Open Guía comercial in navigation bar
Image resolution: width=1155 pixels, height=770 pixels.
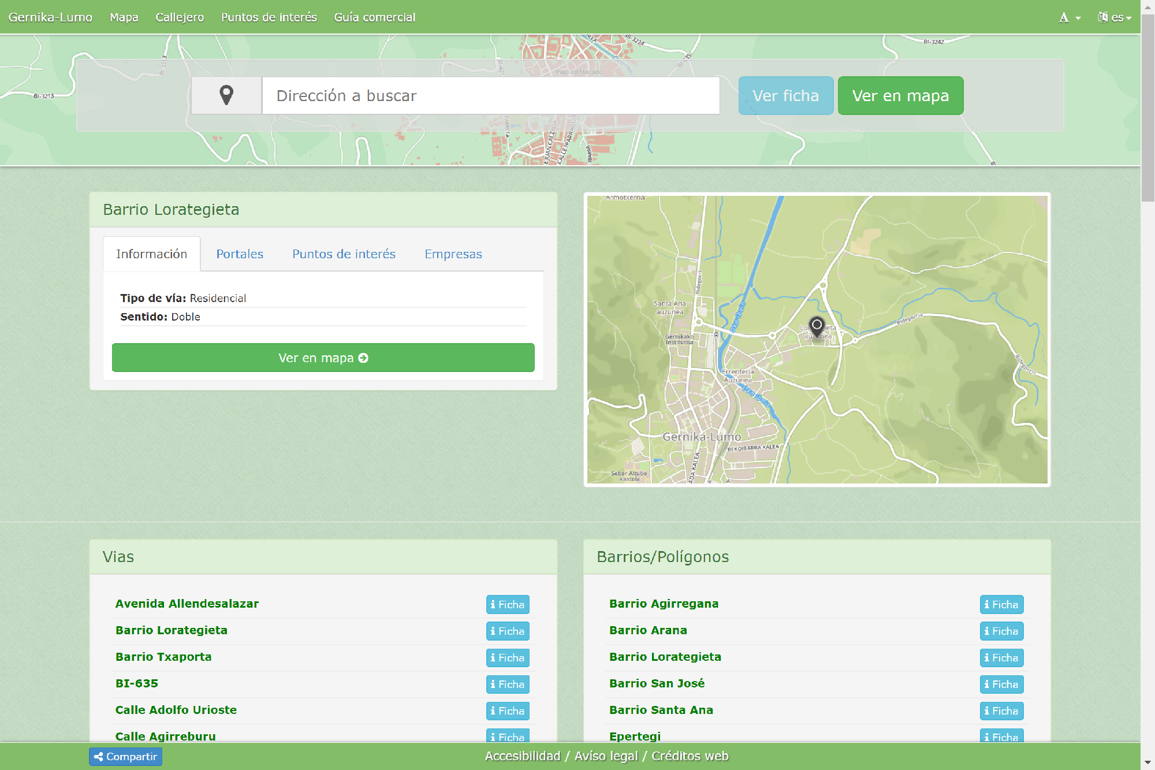374,17
